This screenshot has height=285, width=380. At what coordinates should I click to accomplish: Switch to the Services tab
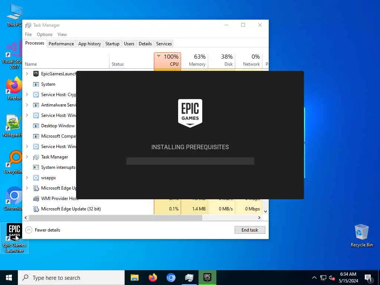click(x=164, y=44)
